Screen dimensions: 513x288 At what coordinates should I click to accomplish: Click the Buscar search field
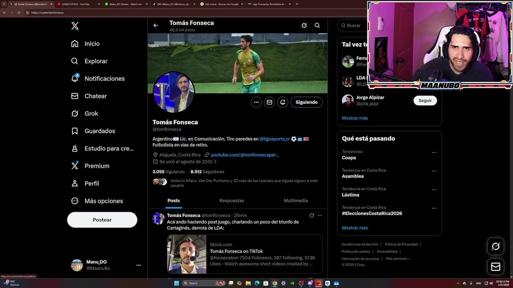point(353,26)
